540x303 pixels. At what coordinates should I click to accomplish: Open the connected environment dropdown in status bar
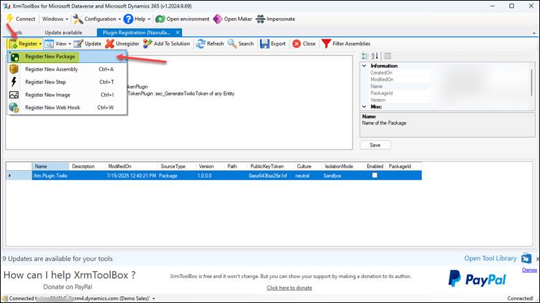pyautogui.click(x=153, y=299)
